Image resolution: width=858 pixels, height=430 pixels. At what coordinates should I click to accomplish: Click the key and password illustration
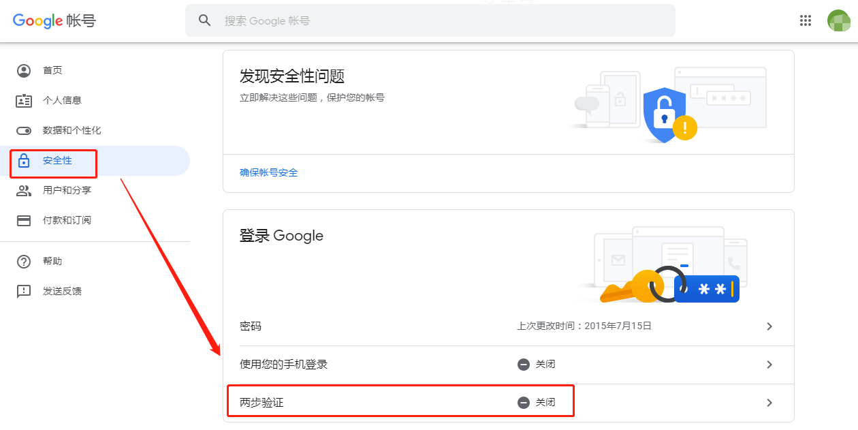tap(664, 266)
